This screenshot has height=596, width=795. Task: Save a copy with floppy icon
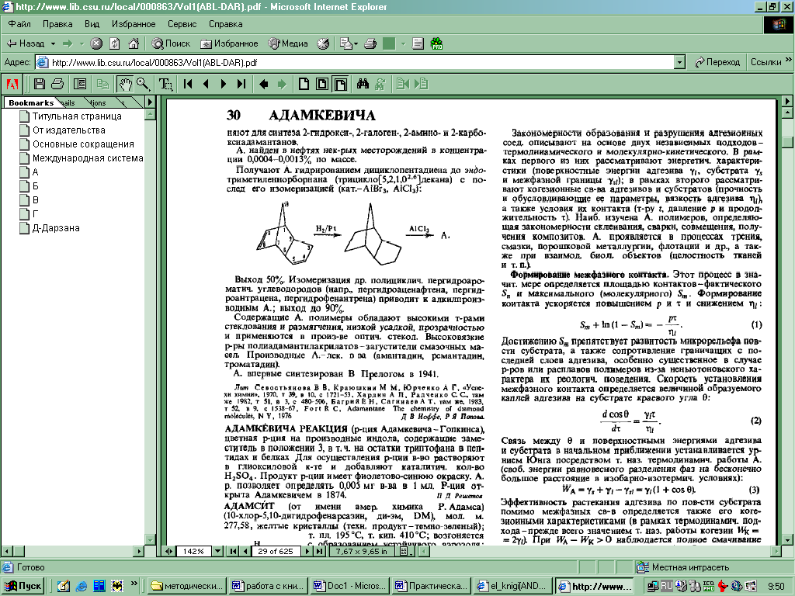(40, 84)
